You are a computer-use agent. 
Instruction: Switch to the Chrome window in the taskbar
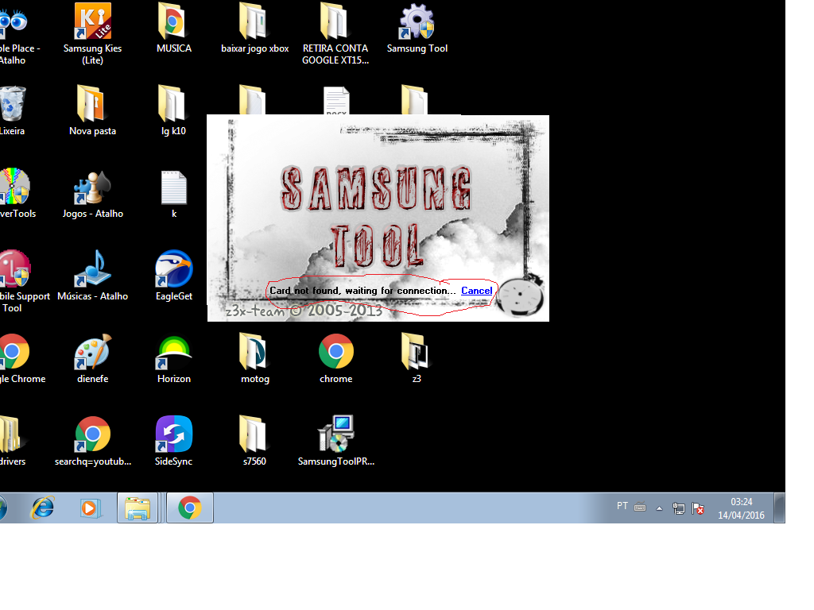[x=189, y=508]
